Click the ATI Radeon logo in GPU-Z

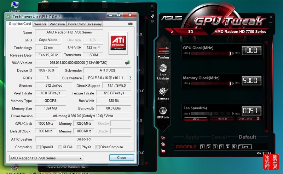pos(118,43)
